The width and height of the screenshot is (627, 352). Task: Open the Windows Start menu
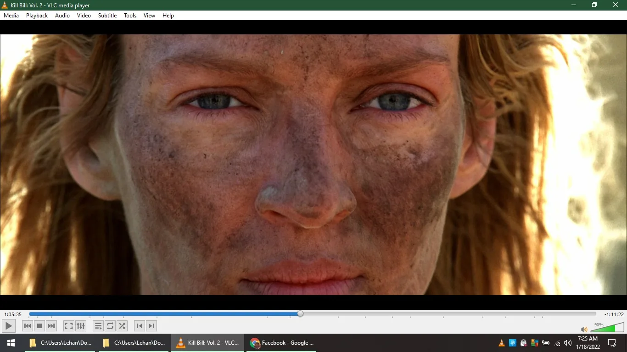point(10,342)
